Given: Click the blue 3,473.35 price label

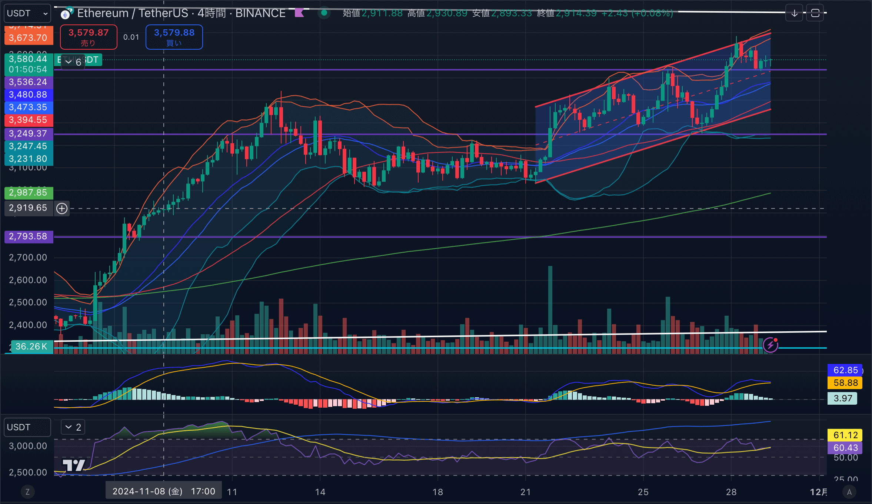Looking at the screenshot, I should point(29,107).
